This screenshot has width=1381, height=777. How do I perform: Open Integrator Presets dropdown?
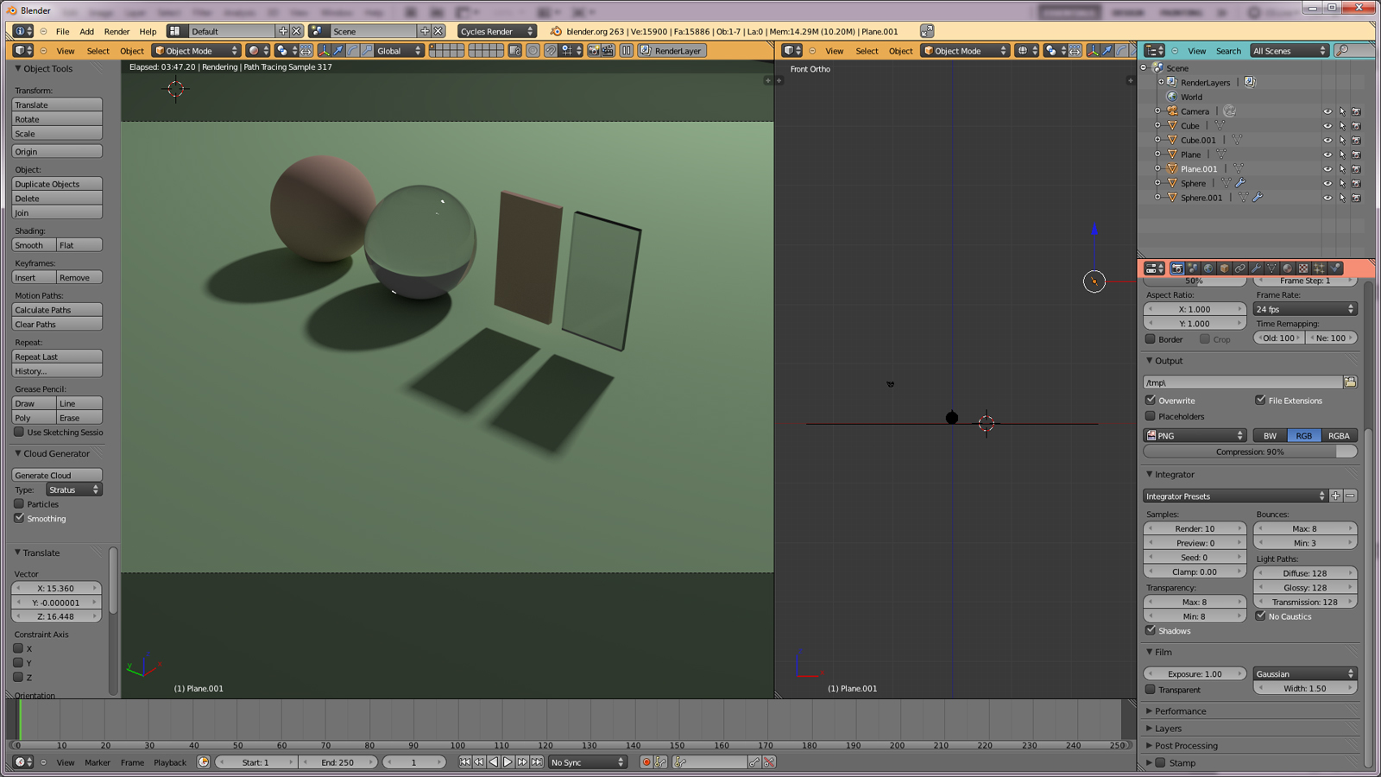1235,496
